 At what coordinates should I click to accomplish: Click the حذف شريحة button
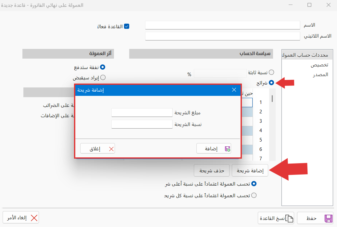(212, 171)
